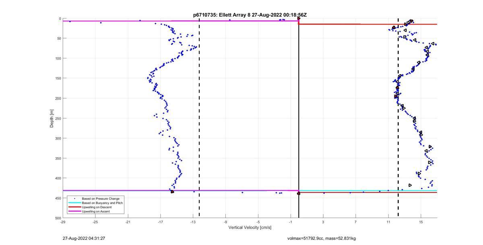Click the x-axis tick label '7'
This screenshot has height=245, width=483.
pyautogui.click(x=356, y=222)
